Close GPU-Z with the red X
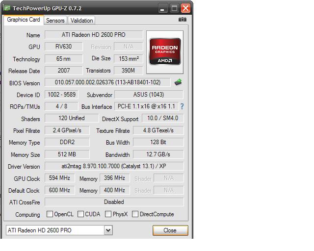 click(x=185, y=8)
